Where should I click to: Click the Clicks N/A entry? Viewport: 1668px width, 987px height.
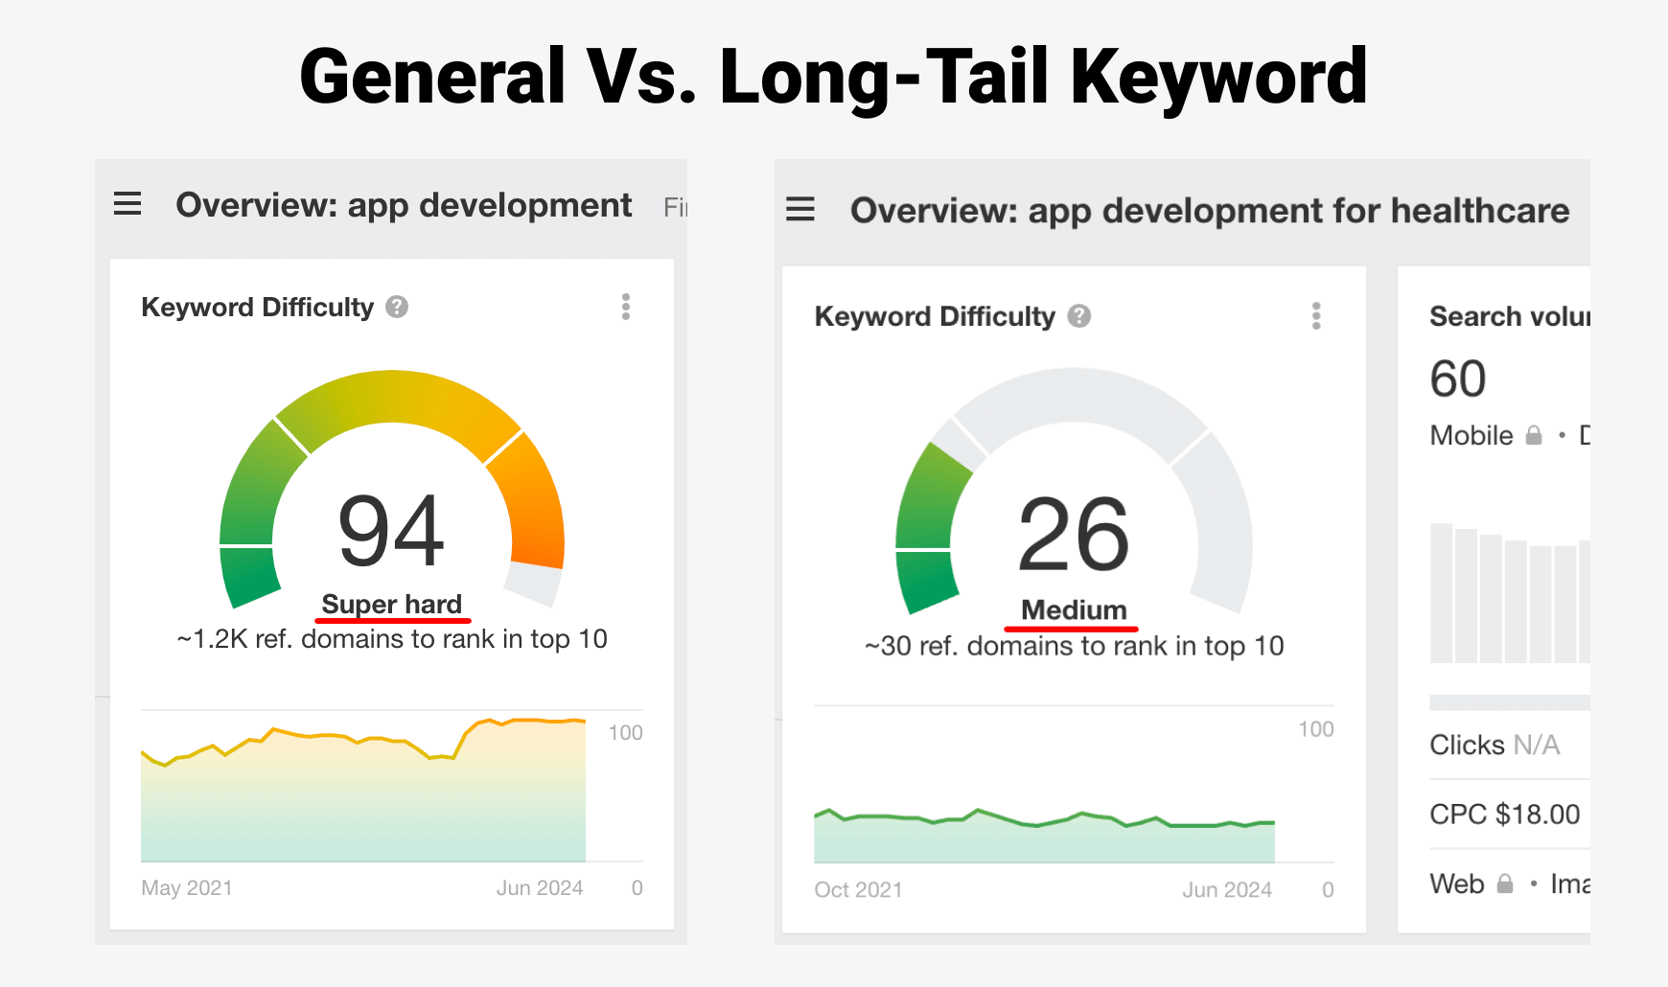(1494, 745)
